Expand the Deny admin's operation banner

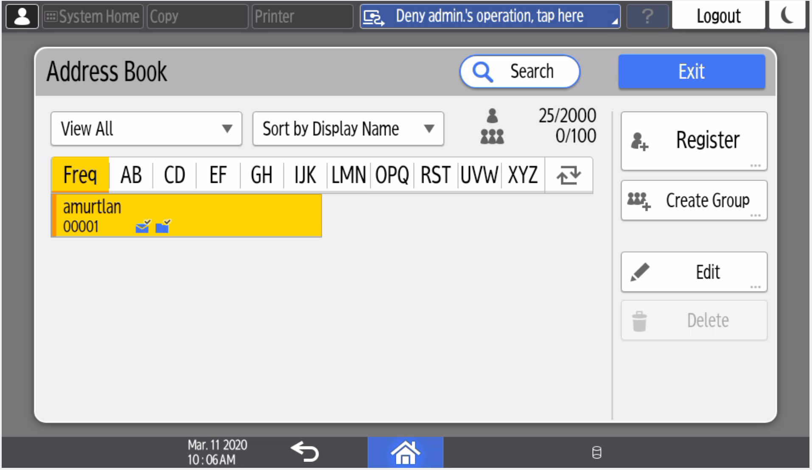(x=490, y=17)
